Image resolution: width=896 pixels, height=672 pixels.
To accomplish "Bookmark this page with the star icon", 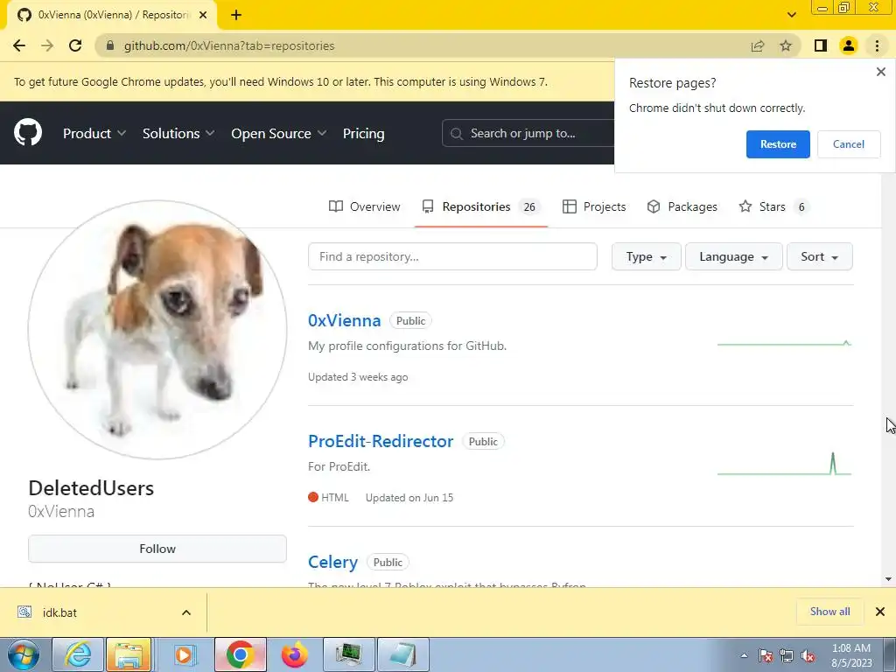I will click(x=786, y=45).
